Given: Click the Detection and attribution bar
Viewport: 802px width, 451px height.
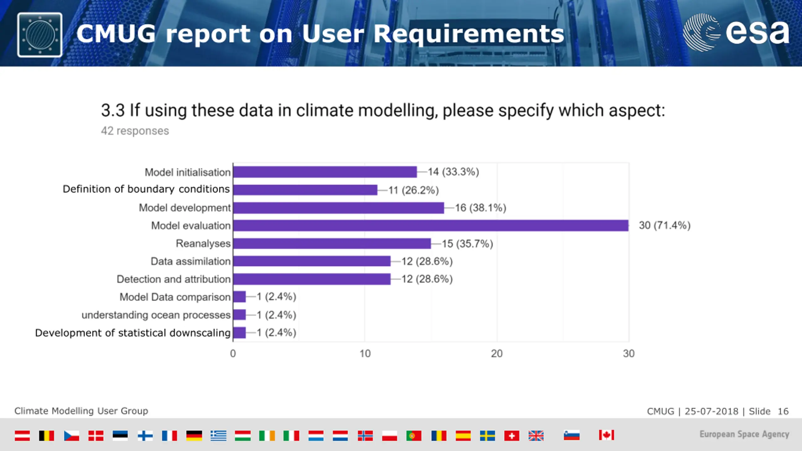Looking at the screenshot, I should point(312,279).
